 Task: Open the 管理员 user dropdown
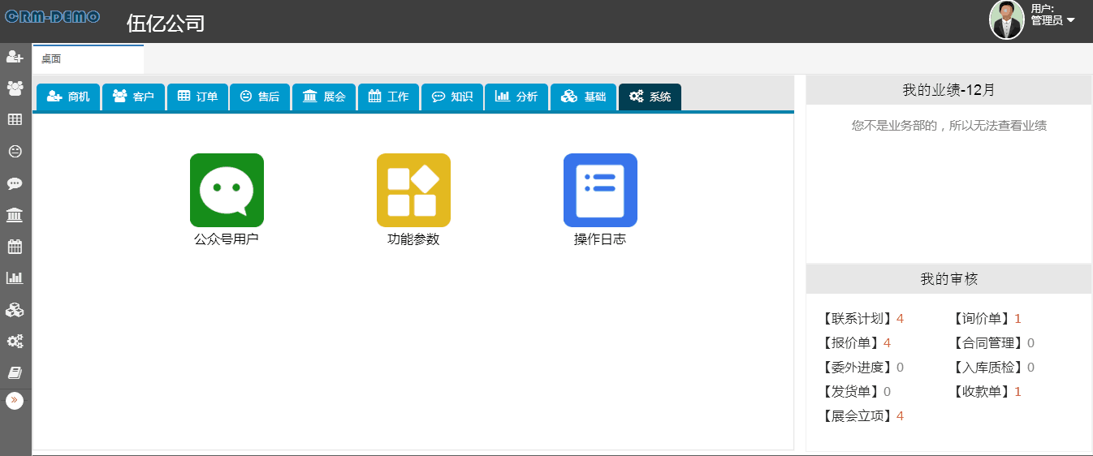(1053, 20)
